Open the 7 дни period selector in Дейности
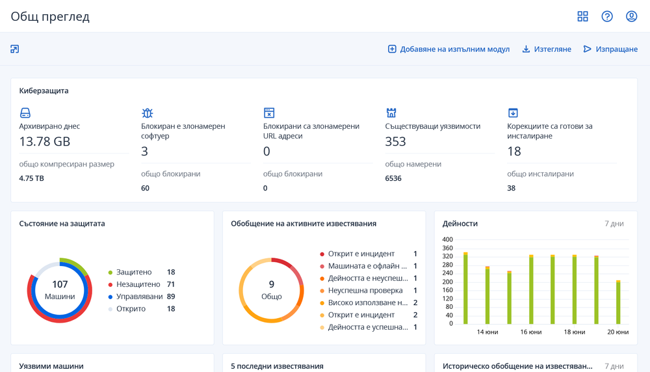650x372 pixels. coord(614,224)
